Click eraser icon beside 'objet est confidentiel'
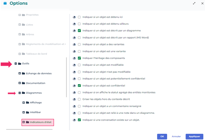This screenshot has height=140, width=205. (74, 85)
